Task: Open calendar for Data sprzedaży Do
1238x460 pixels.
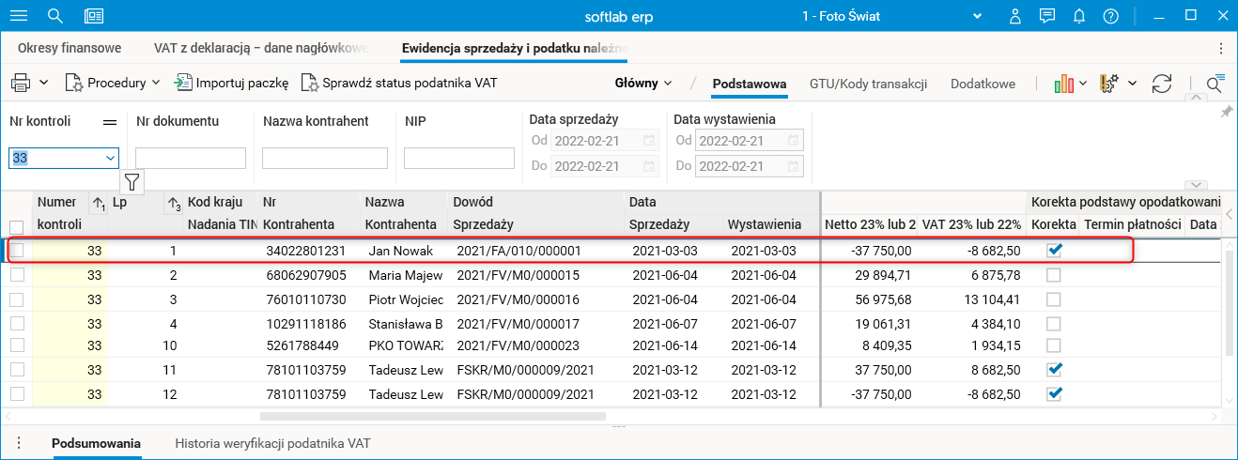Action: tap(649, 166)
